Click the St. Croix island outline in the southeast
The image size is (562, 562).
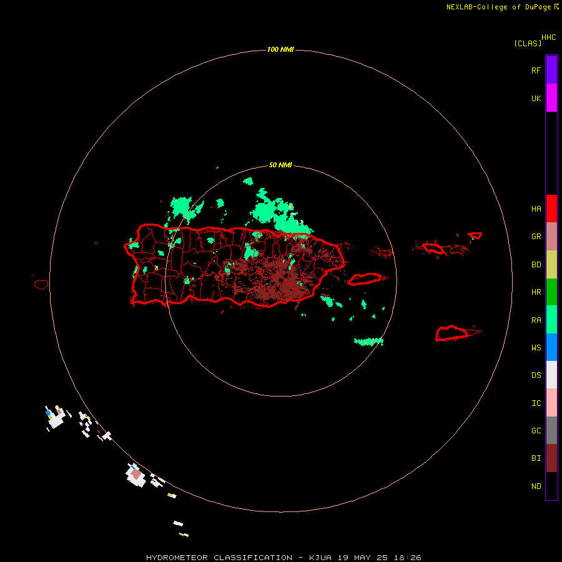click(452, 333)
